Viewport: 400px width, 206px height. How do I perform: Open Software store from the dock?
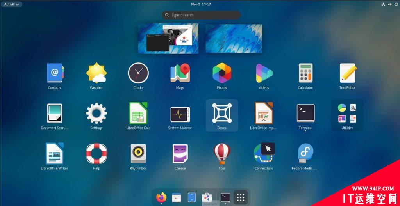tap(207, 197)
